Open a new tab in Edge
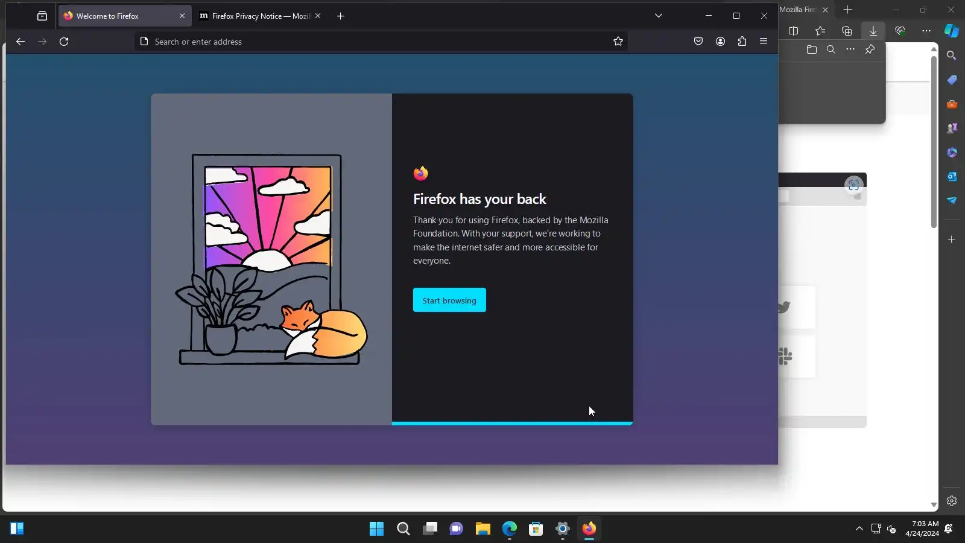Viewport: 965px width, 543px height. click(x=847, y=10)
